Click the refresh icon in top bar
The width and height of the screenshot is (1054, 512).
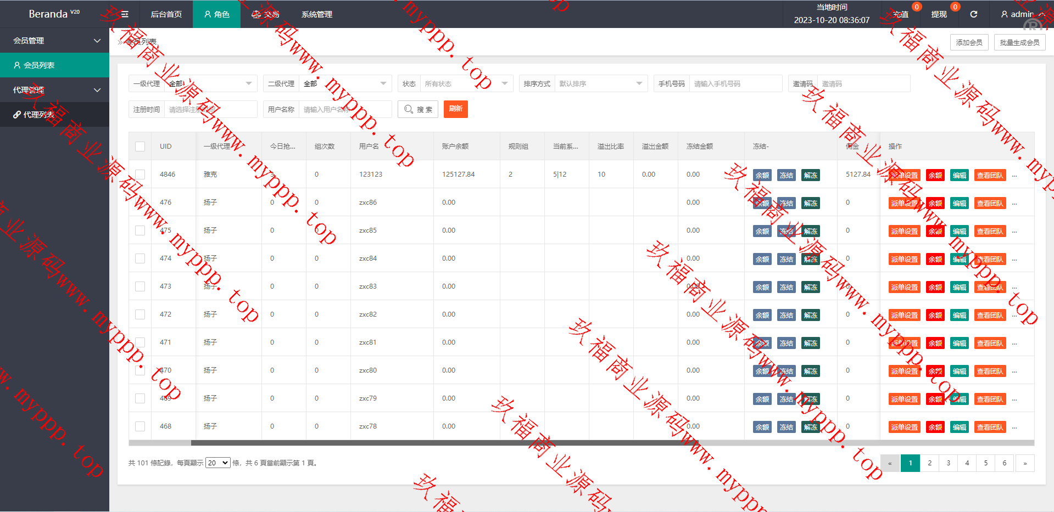click(x=973, y=14)
